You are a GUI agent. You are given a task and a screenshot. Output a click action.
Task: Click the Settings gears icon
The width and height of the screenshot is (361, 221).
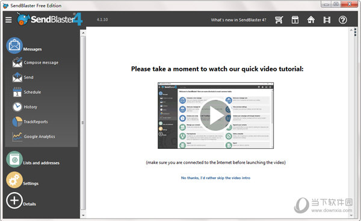click(x=14, y=180)
